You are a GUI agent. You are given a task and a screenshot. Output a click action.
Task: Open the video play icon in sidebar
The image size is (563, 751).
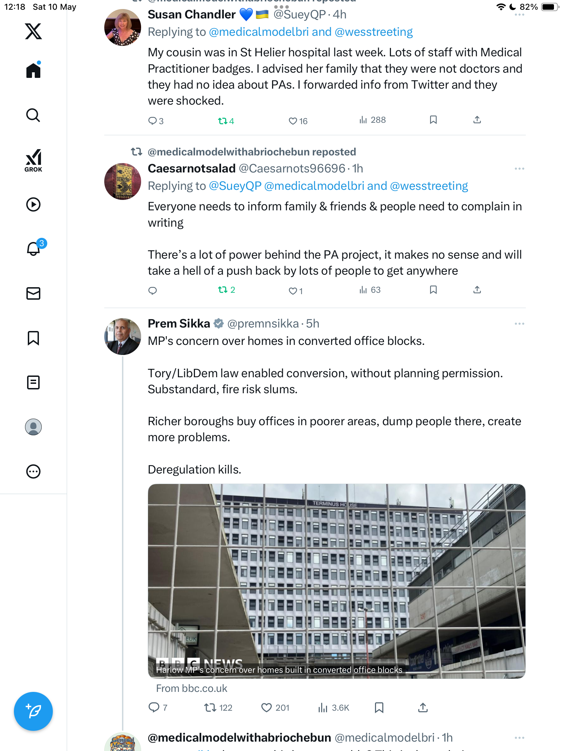(x=33, y=204)
